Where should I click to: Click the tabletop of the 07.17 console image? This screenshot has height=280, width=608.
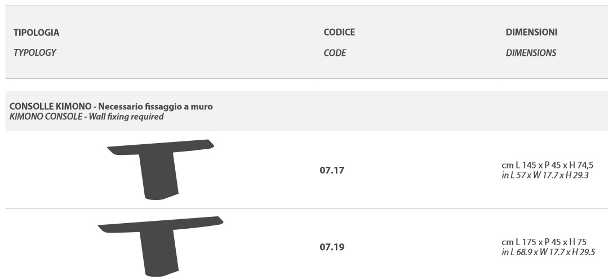[x=161, y=148]
